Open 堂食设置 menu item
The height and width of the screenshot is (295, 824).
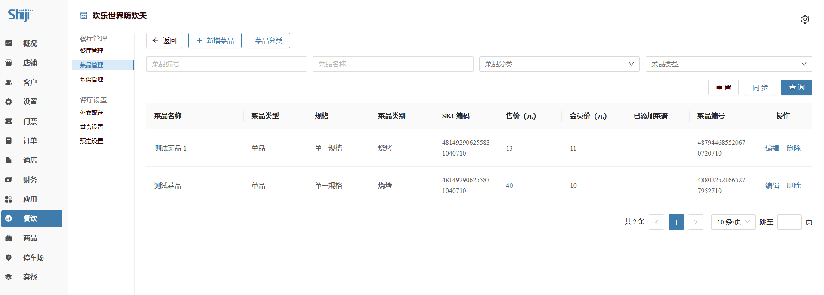(91, 127)
